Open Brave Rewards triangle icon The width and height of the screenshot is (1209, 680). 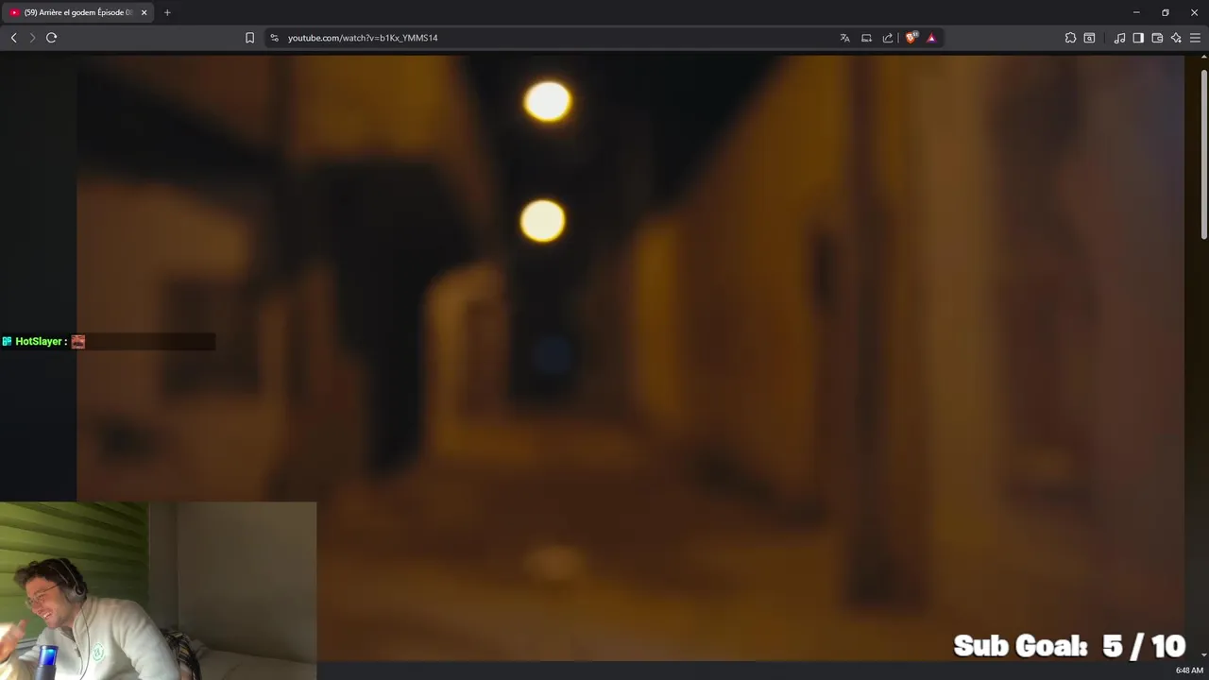(x=931, y=38)
